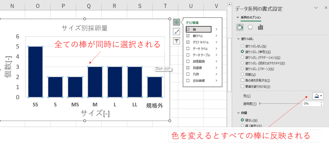
Task: Open the Chart Styles paintbrush button
Action: (x=176, y=32)
